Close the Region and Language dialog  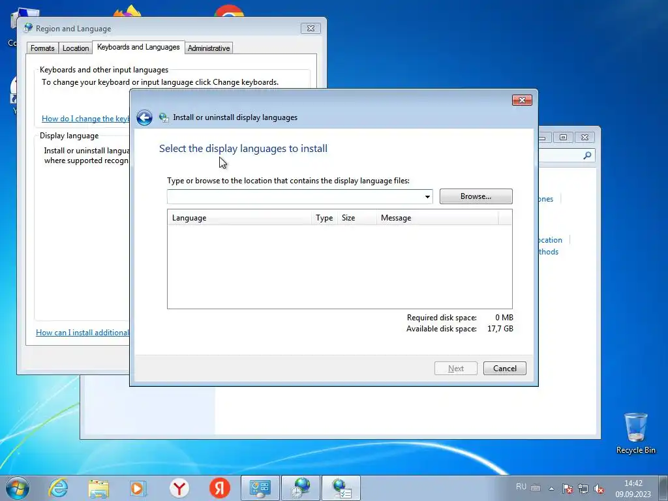311,29
